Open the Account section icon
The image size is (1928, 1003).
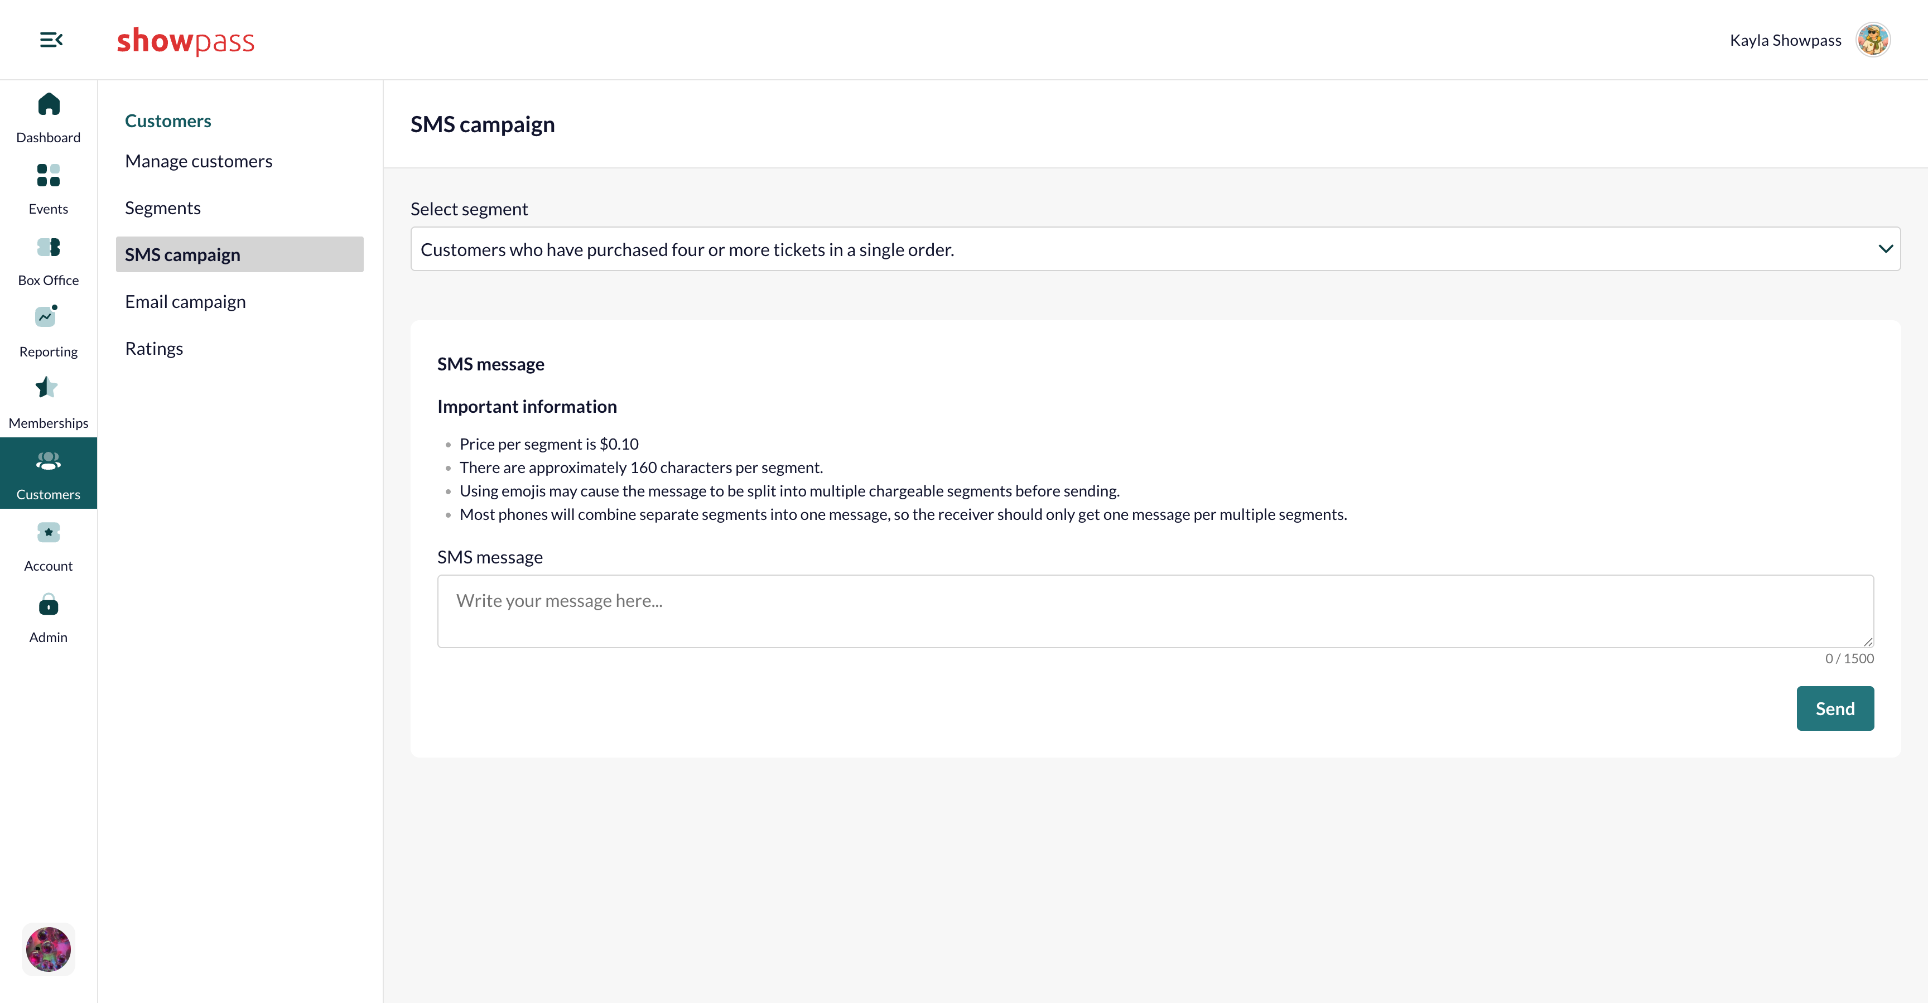point(48,533)
